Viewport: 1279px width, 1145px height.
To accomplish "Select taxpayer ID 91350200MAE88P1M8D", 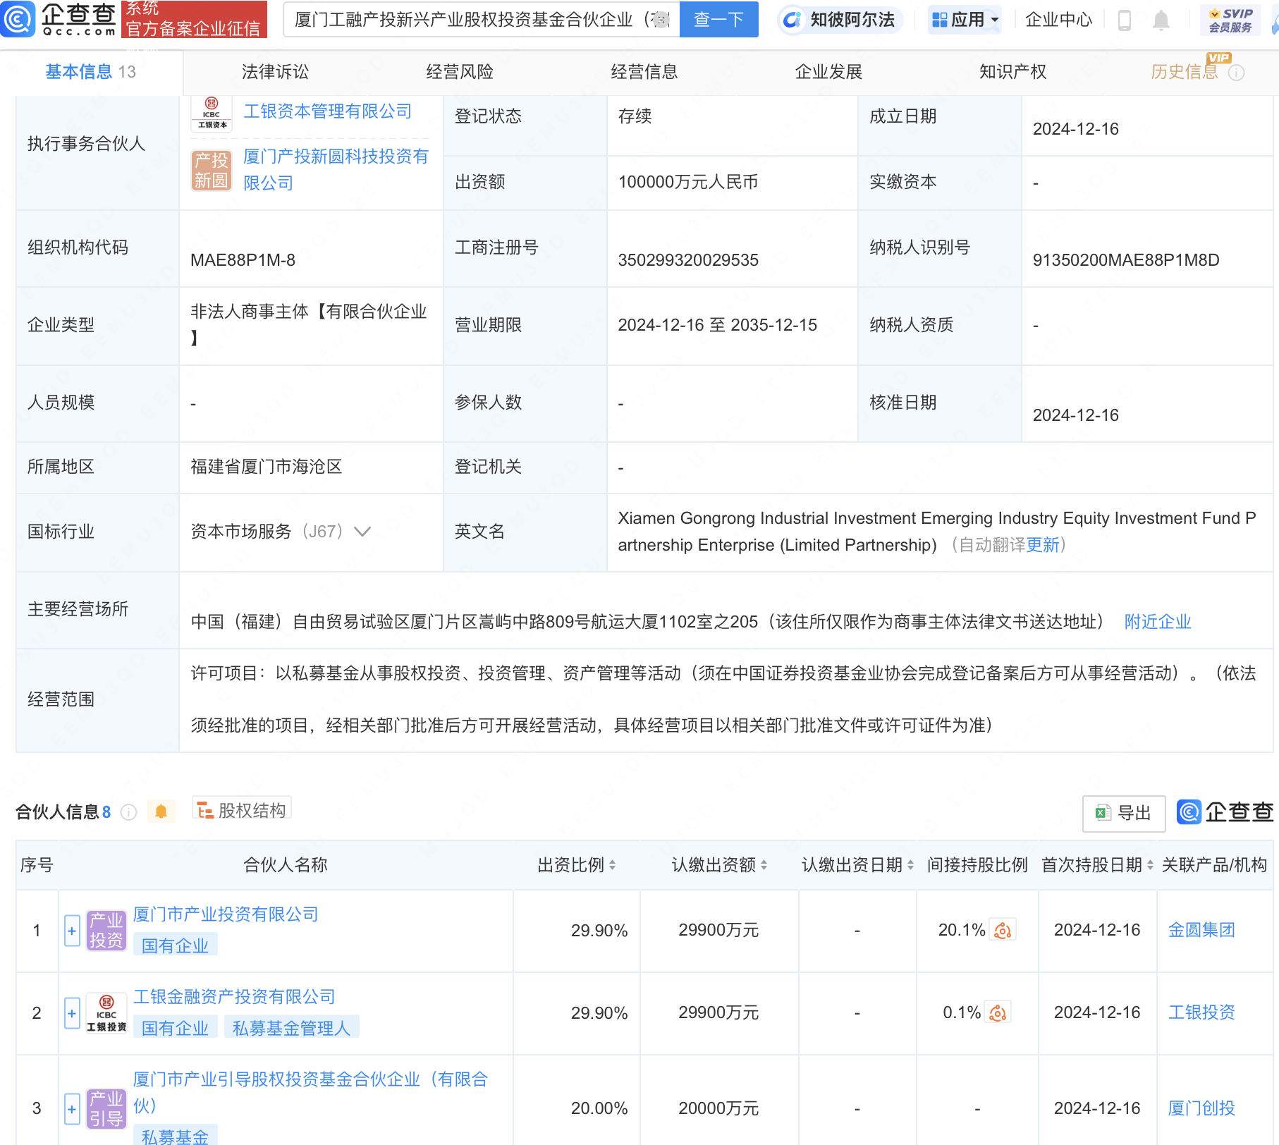I will coord(1126,260).
